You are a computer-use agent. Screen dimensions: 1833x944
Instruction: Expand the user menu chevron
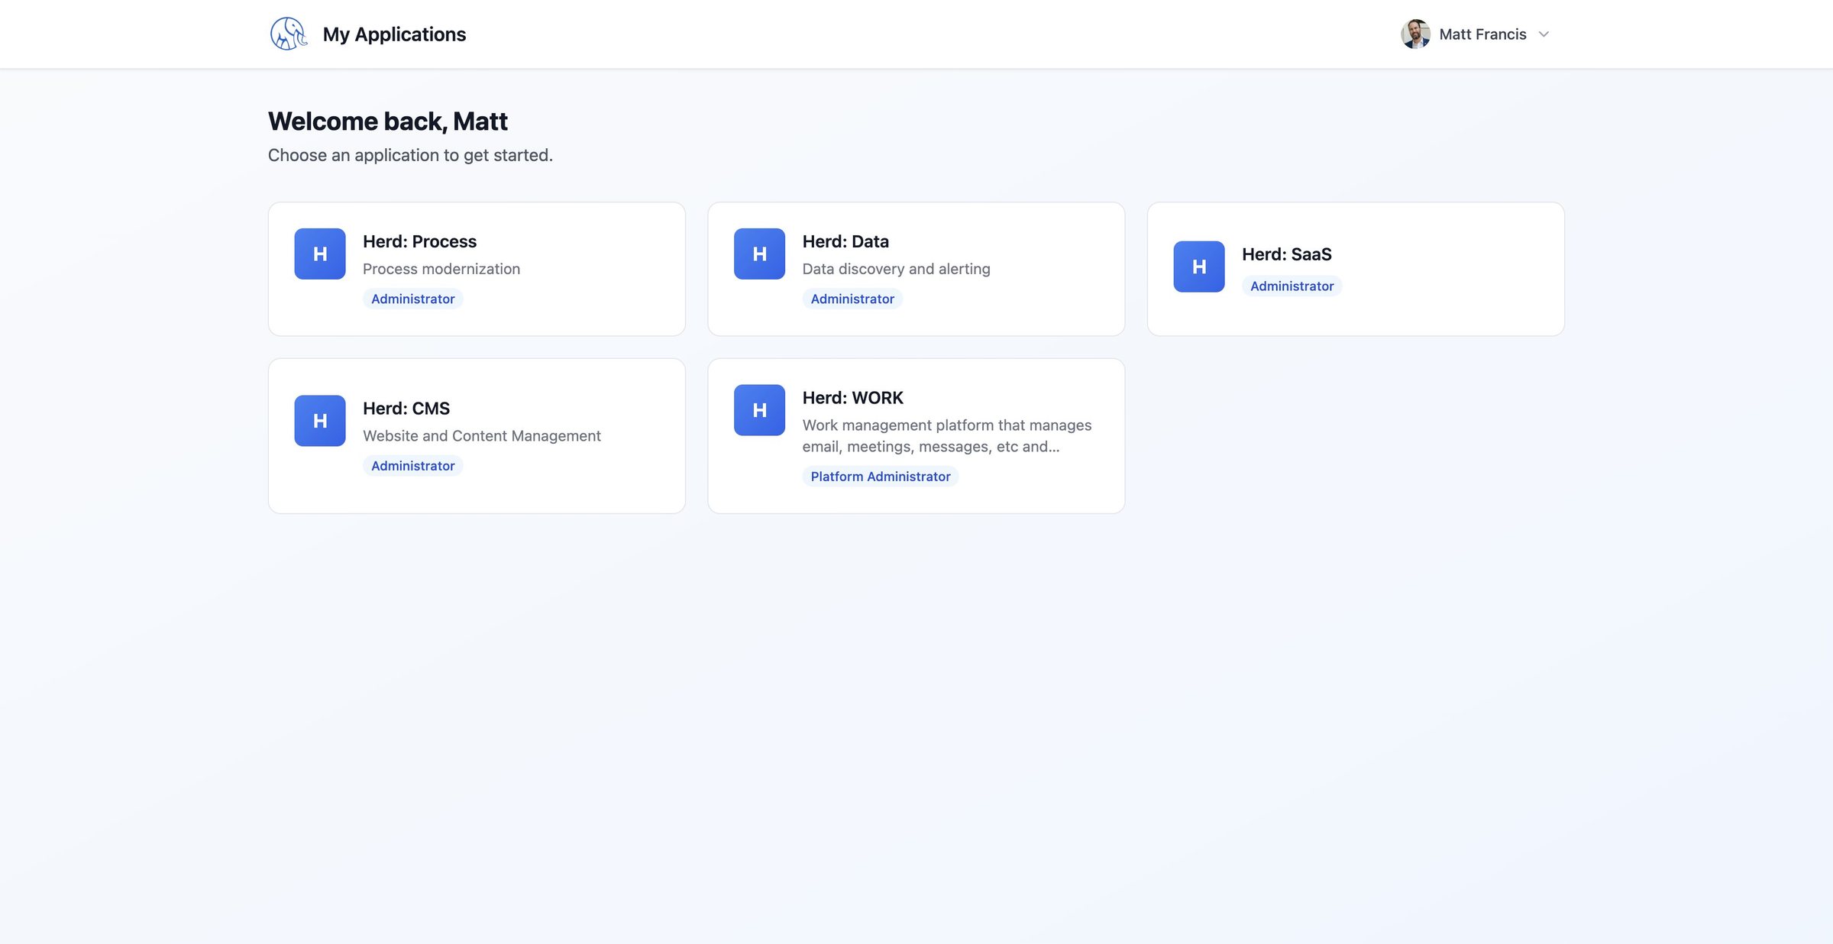click(1544, 34)
